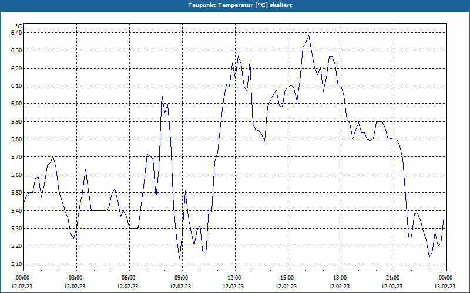Click the 21:00 time label
Image resolution: width=470 pixels, height=293 pixels.
point(394,278)
